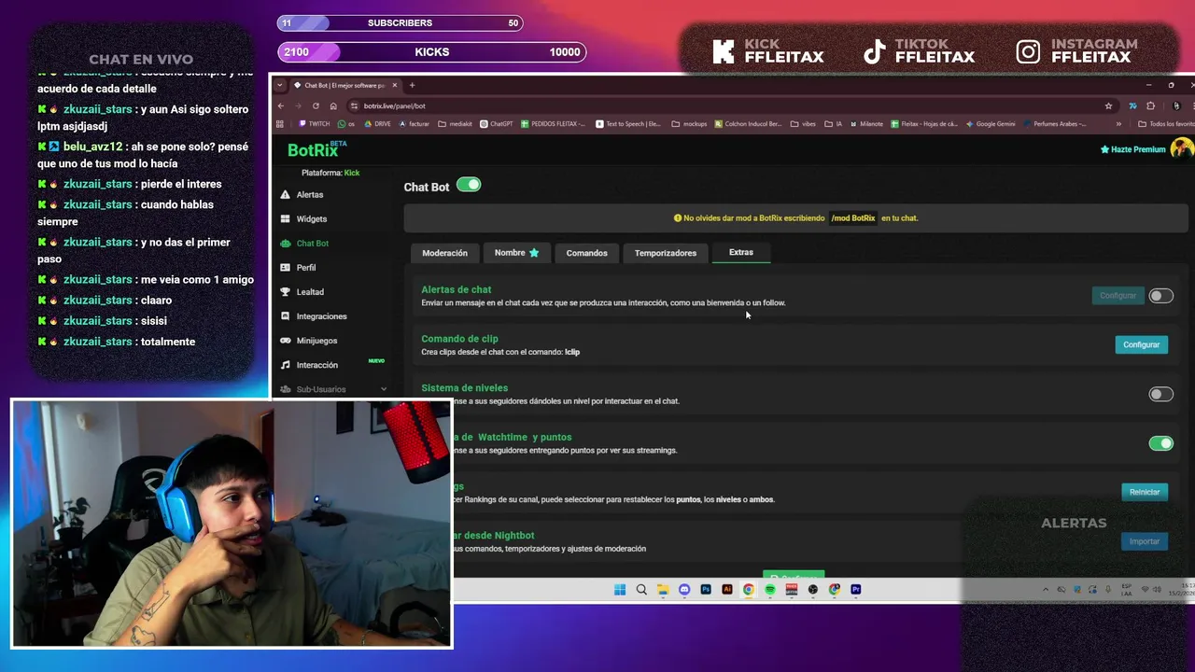Open the Chrome apps grid in bookmarks bar
The width and height of the screenshot is (1195, 672).
pos(280,123)
